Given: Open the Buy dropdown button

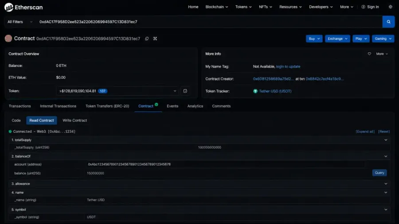Looking at the screenshot, I should (314, 39).
